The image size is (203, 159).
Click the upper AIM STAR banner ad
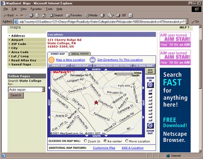click(175, 40)
